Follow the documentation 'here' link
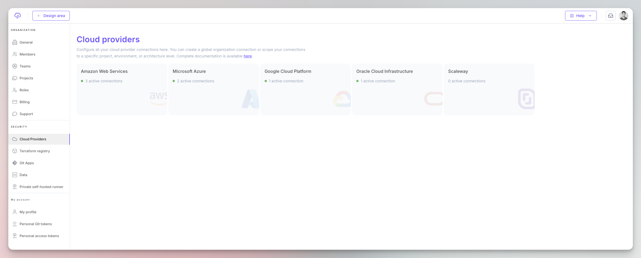 [x=247, y=56]
